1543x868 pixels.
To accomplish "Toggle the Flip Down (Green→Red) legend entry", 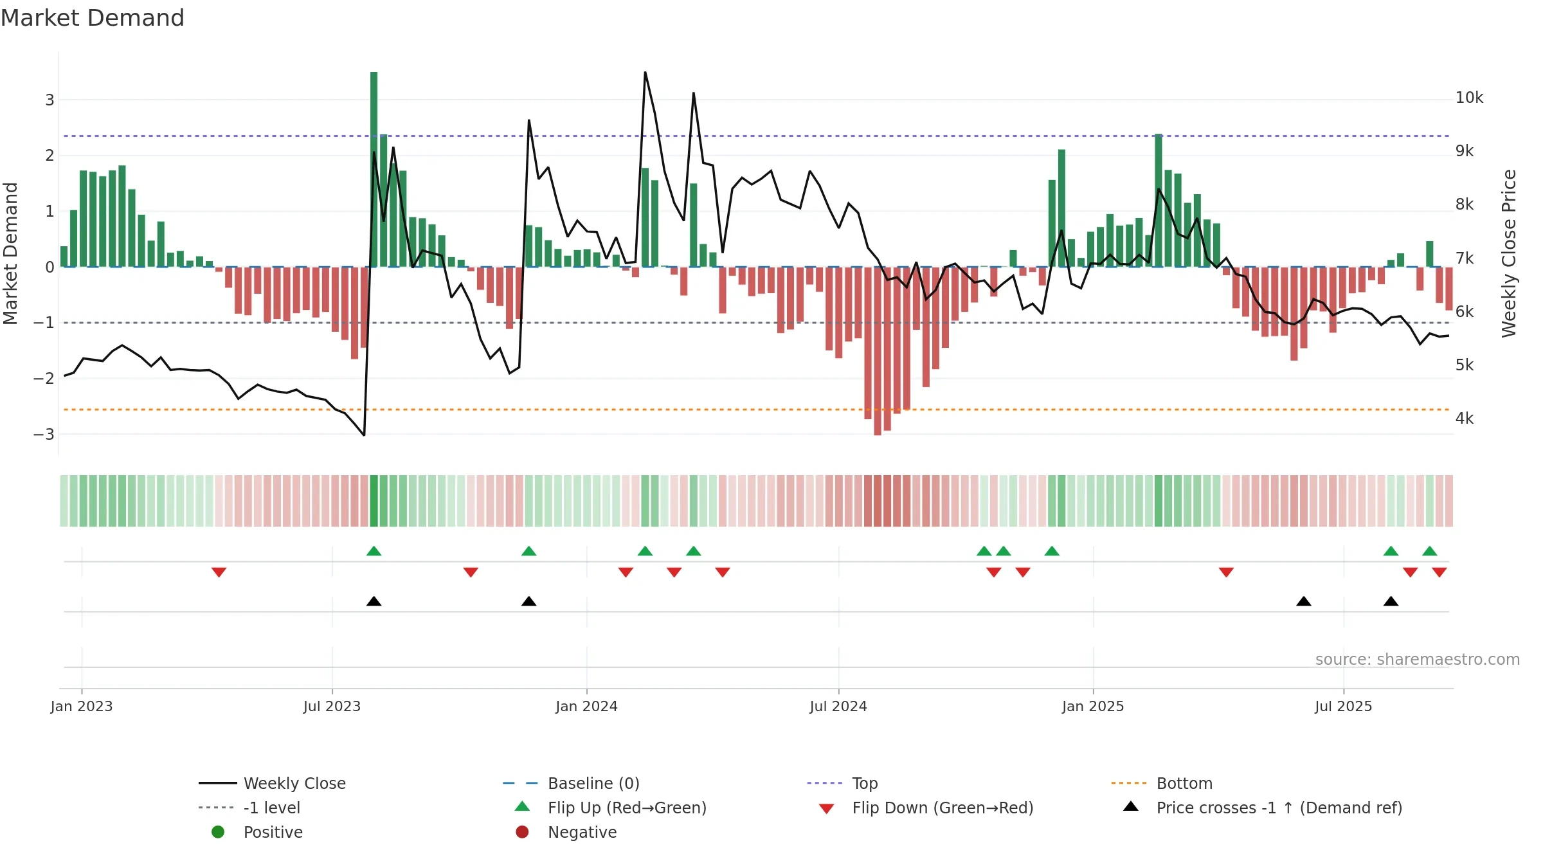I will tap(926, 808).
